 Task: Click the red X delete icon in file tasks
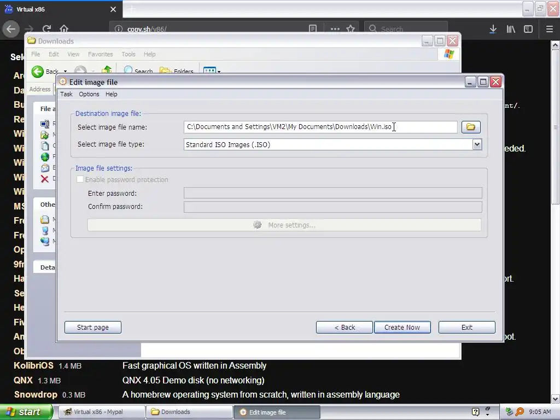pyautogui.click(x=45, y=179)
